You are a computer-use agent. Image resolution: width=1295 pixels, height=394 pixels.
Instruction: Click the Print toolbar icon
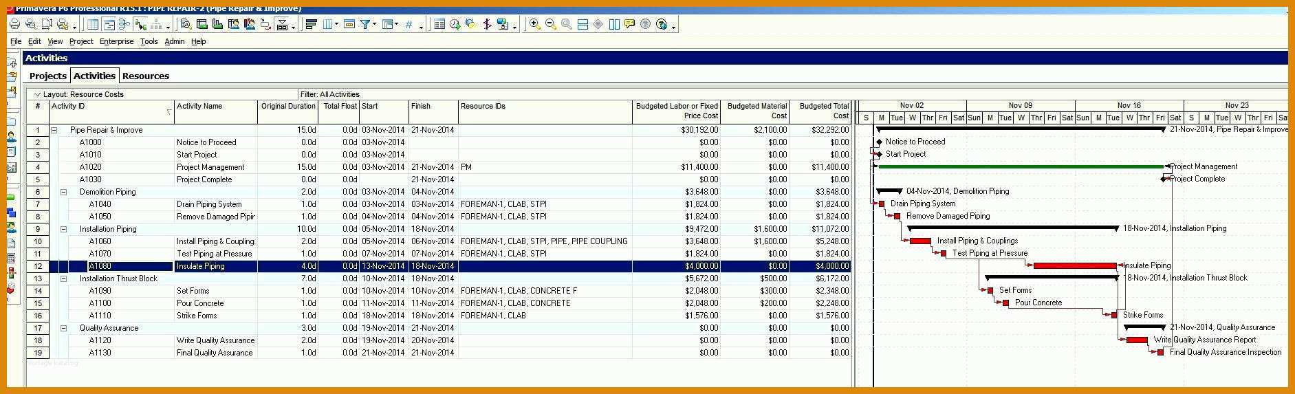click(14, 24)
